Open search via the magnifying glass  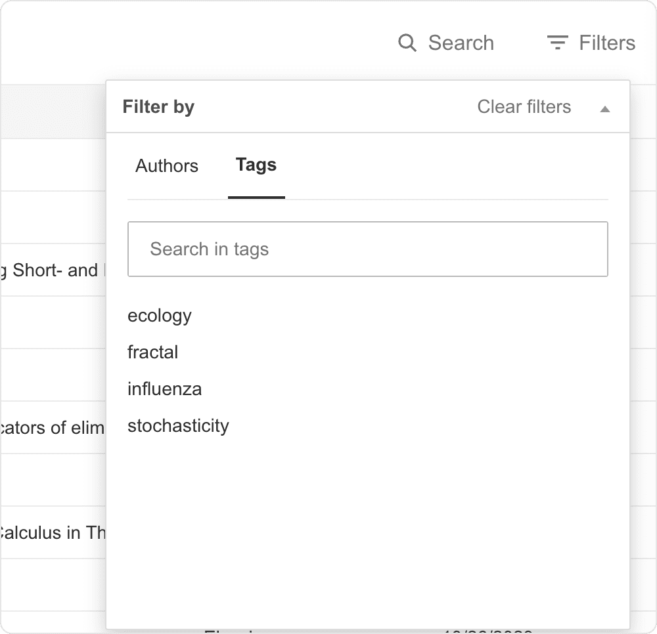[x=407, y=42]
